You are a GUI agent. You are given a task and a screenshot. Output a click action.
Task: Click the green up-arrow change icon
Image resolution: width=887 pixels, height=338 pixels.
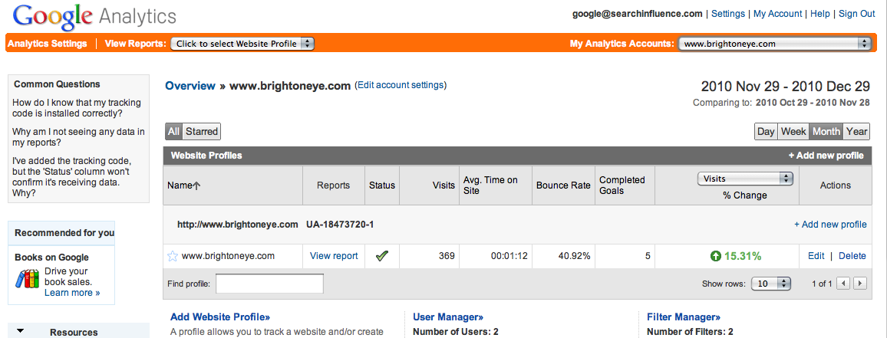pyautogui.click(x=716, y=257)
